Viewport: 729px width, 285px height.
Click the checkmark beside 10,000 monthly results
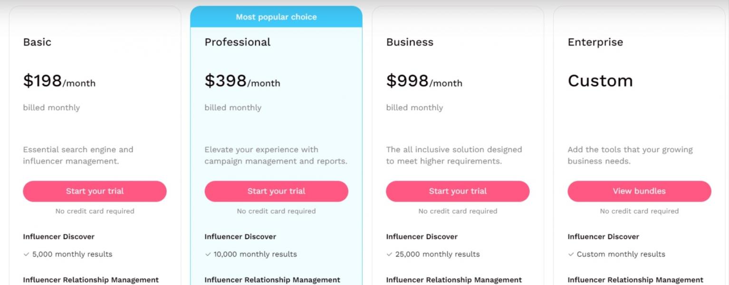click(208, 254)
